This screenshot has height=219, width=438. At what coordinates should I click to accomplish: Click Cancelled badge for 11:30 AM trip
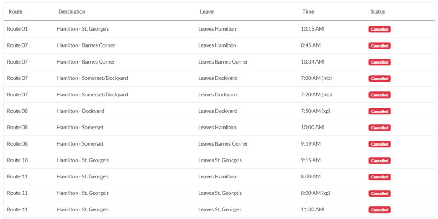click(379, 210)
